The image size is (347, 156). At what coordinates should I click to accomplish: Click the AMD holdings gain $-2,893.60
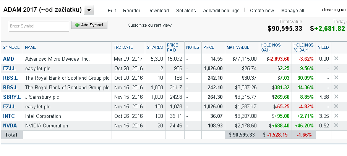(278, 59)
